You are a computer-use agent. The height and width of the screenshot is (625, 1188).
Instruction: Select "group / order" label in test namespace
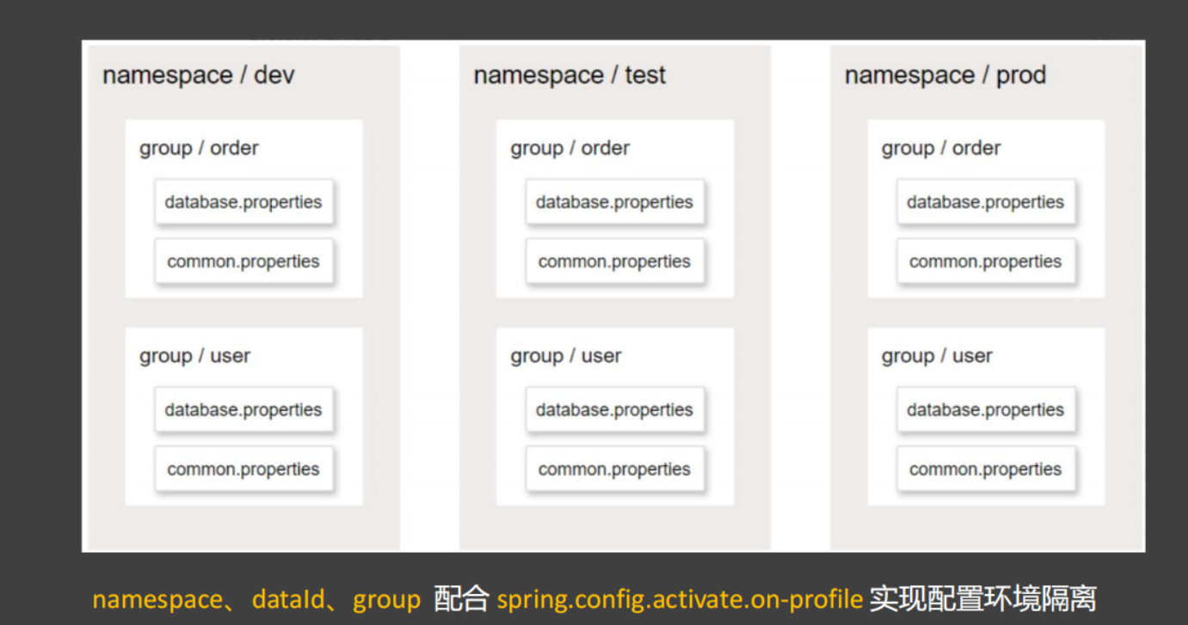click(569, 148)
